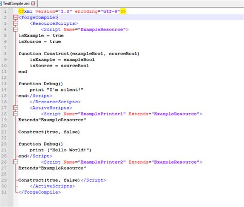The width and height of the screenshot is (244, 207).
Task: Click the closing ActiveScripts tag
Action: (x=52, y=186)
